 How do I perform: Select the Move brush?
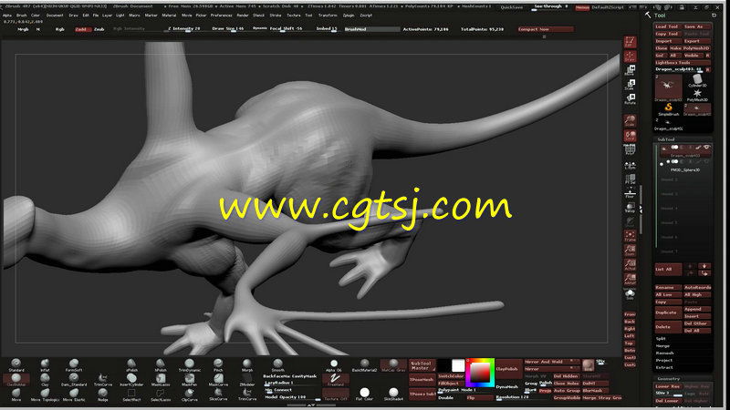click(x=16, y=395)
